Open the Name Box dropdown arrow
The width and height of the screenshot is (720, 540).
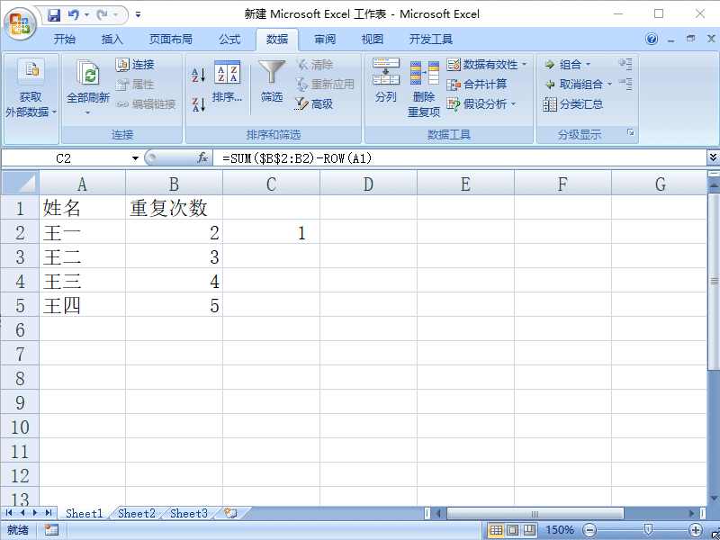137,157
